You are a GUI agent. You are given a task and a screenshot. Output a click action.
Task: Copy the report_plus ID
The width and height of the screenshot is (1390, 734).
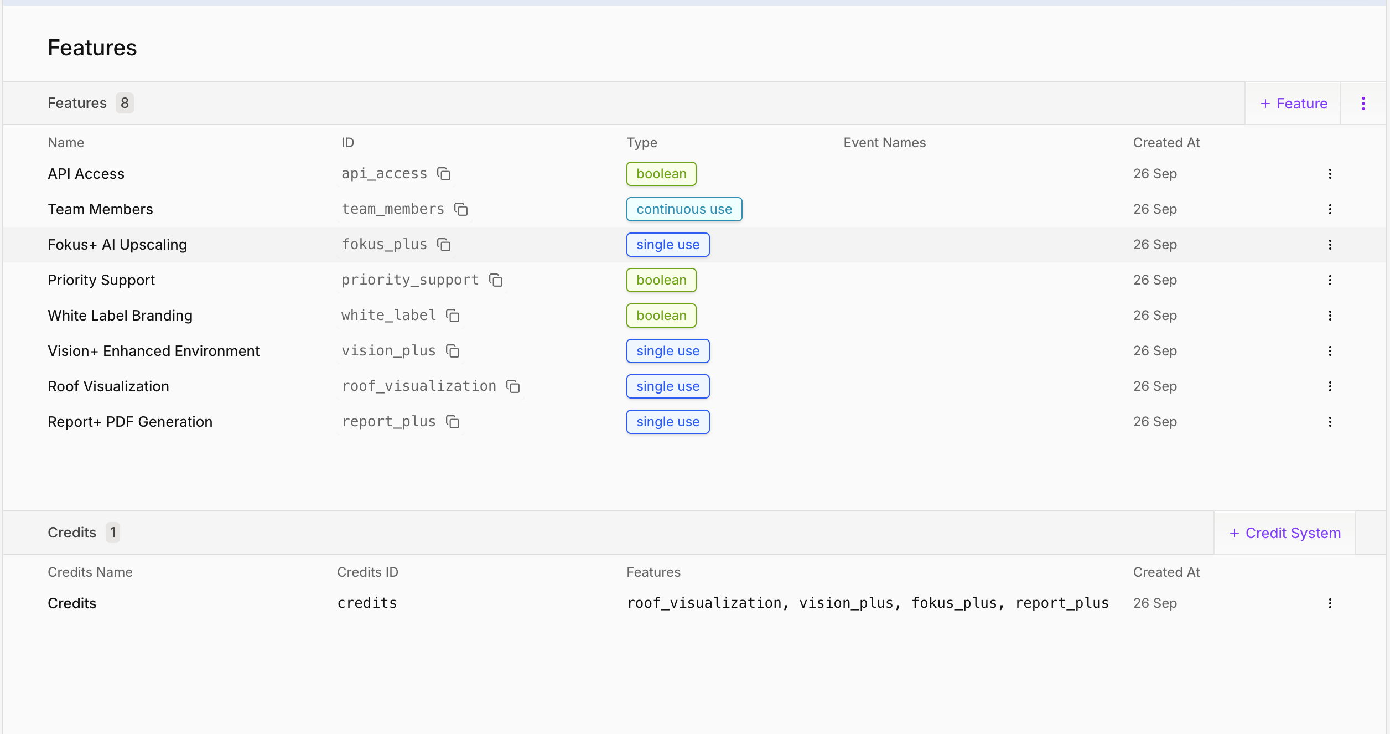click(x=453, y=422)
